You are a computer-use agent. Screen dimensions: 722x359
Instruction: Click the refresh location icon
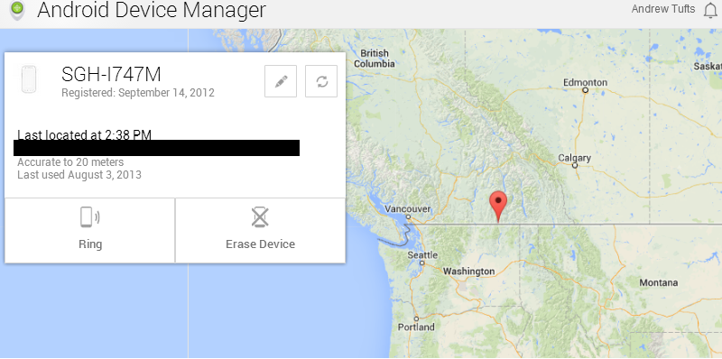click(x=321, y=81)
